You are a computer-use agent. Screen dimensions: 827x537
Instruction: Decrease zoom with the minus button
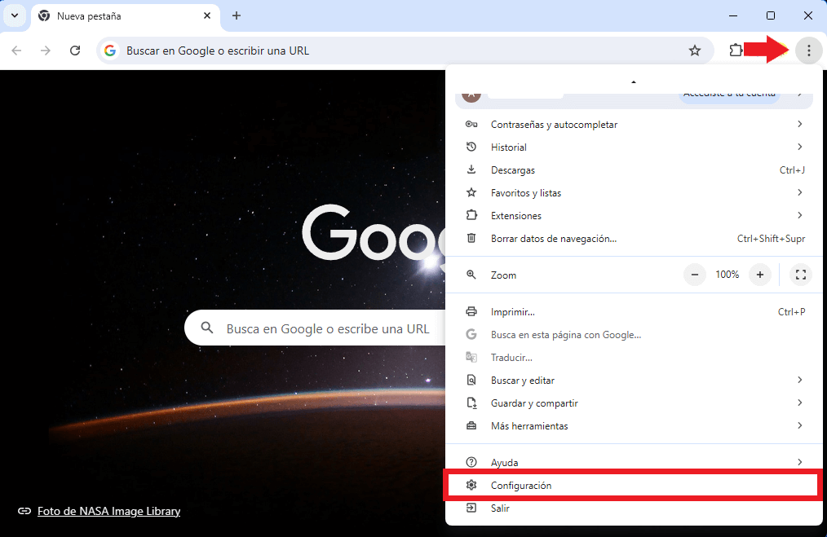tap(695, 275)
